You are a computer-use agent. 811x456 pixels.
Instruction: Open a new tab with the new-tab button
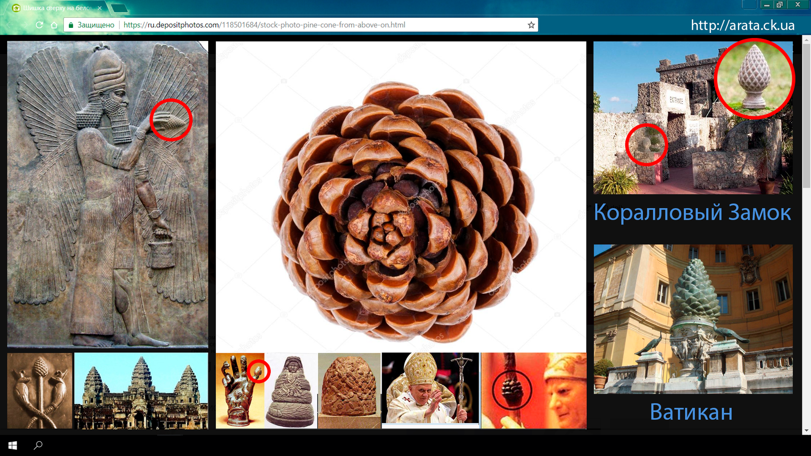point(119,8)
